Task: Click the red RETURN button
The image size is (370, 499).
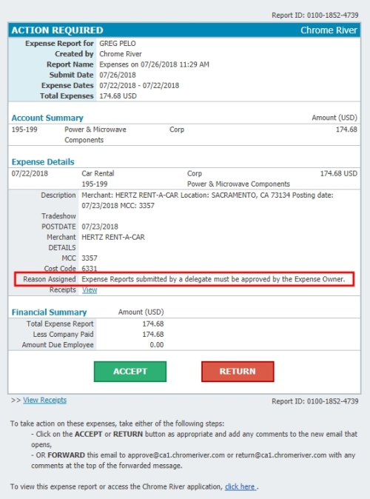Action: coord(238,372)
